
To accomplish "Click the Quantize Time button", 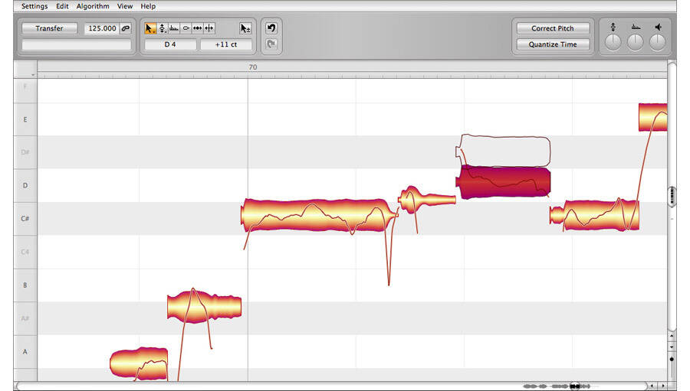I will coord(553,44).
